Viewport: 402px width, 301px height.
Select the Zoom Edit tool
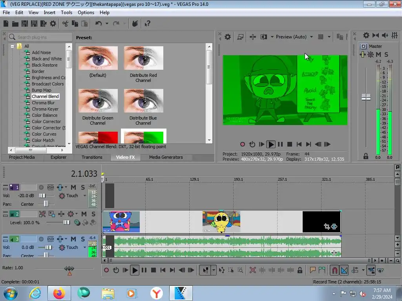[x=240, y=270]
